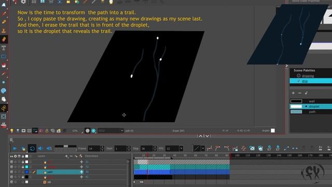Image resolution: width=332 pixels, height=187 pixels.
Task: Open the layer selection dropdown in camera status bar
Action: point(122,131)
